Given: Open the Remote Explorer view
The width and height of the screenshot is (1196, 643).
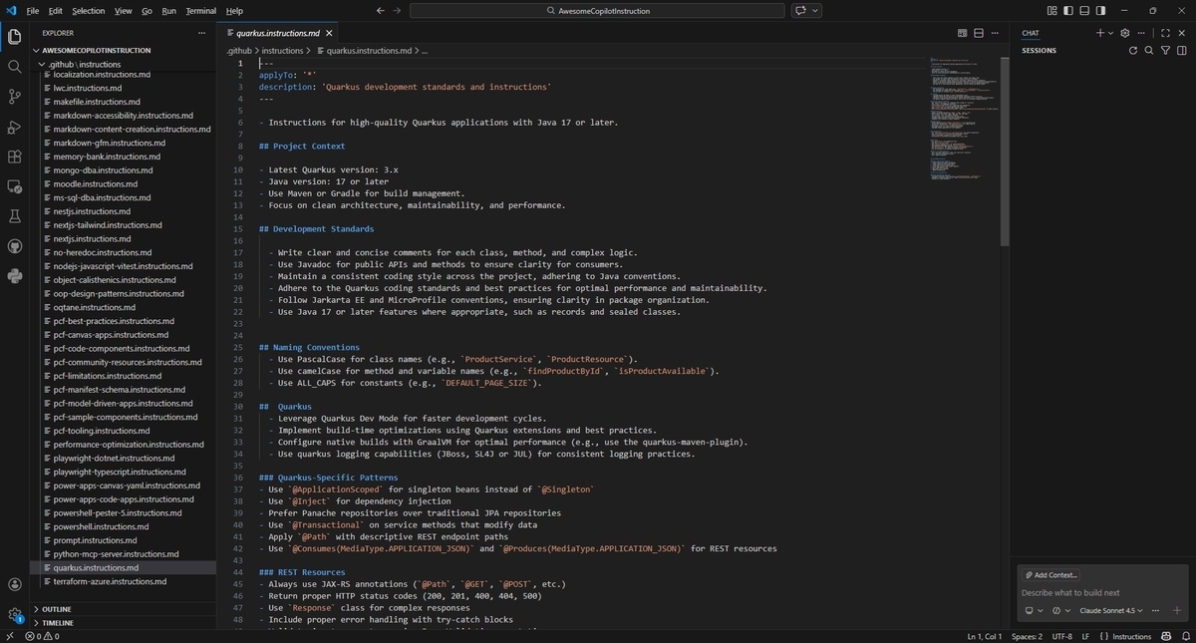Looking at the screenshot, I should click(14, 186).
